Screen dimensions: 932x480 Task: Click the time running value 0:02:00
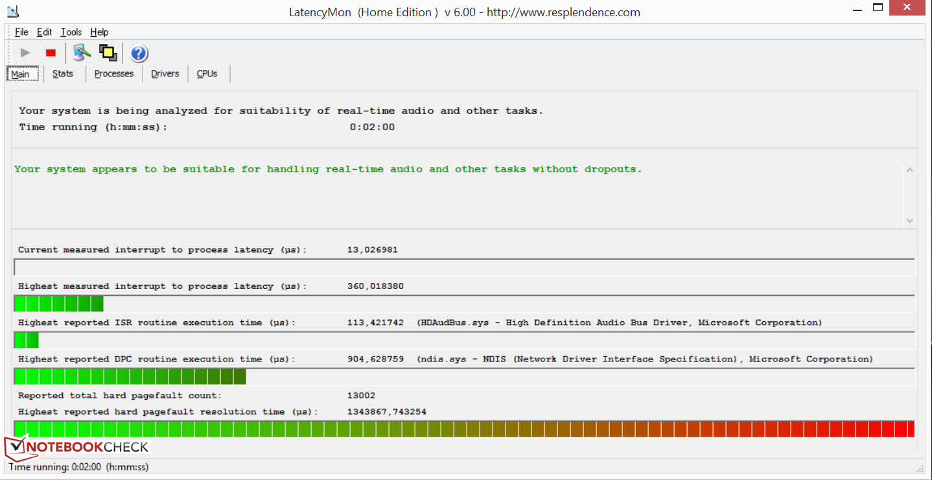[x=372, y=127]
